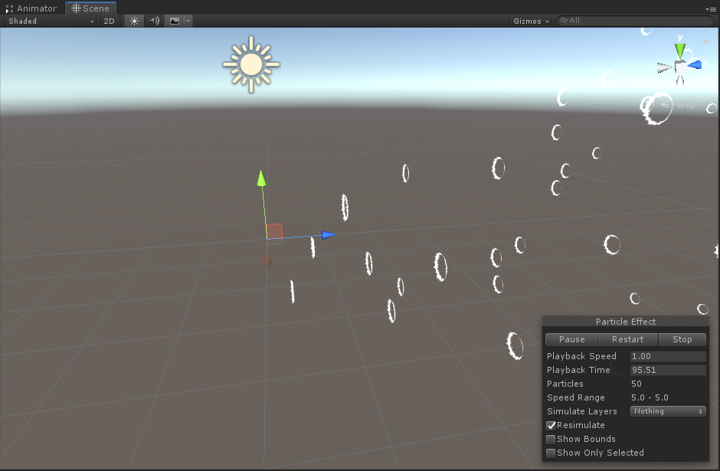This screenshot has width=720, height=471.
Task: Grab the green Y move arrow handle
Action: coord(262,178)
